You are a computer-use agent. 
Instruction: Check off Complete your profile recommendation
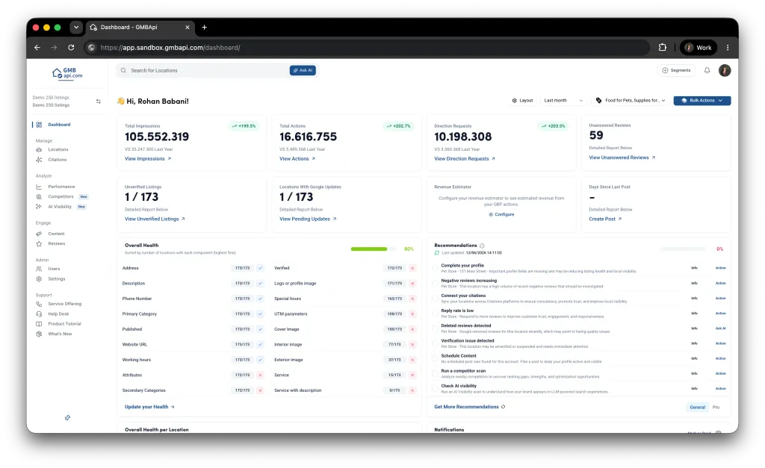(436, 268)
